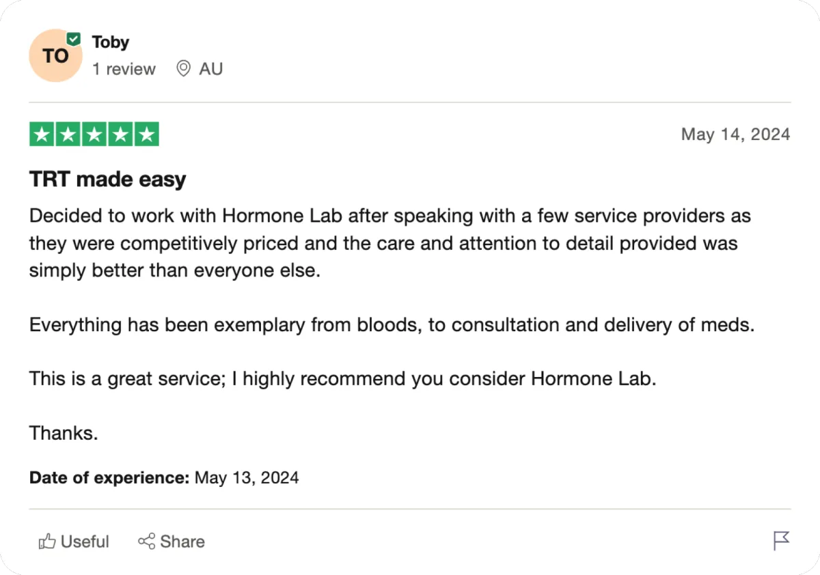Image resolution: width=820 pixels, height=575 pixels.
Task: Click the 'This is a great service' line
Action: click(x=342, y=379)
